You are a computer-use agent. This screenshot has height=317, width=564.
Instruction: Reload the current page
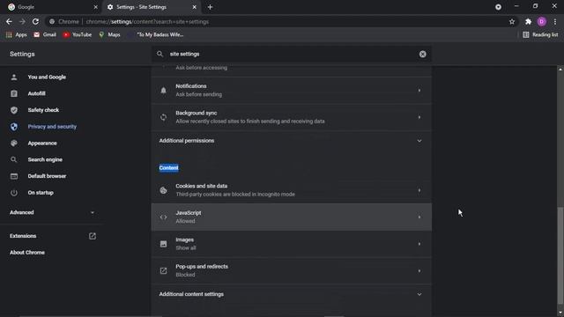coord(35,21)
